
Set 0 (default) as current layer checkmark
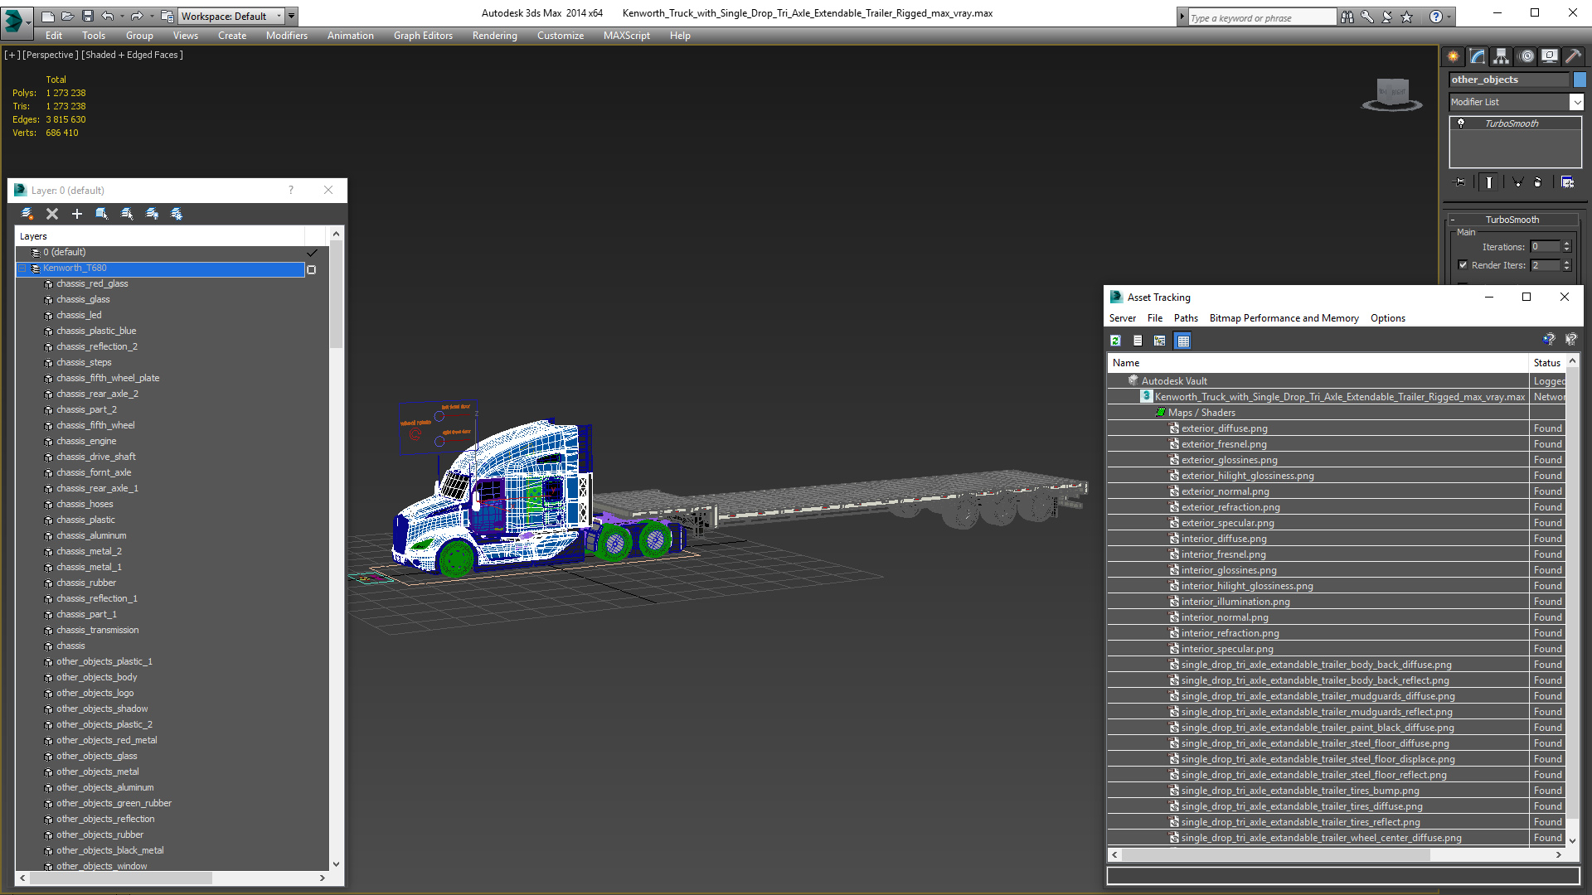tap(312, 253)
